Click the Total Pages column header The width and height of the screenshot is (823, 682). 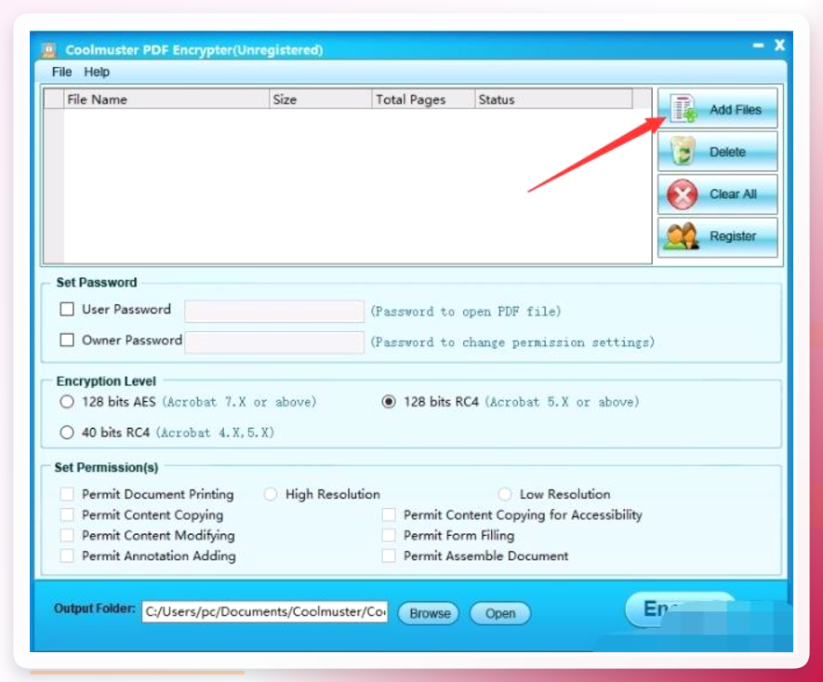coord(423,100)
